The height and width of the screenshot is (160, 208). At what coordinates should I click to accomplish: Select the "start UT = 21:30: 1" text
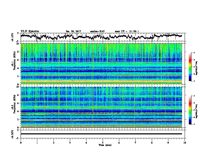(x=127, y=31)
